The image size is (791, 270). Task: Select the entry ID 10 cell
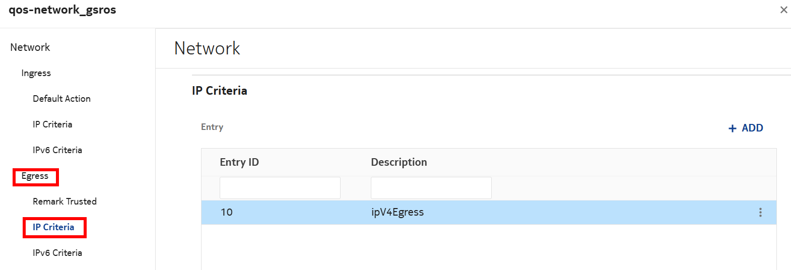pyautogui.click(x=227, y=213)
